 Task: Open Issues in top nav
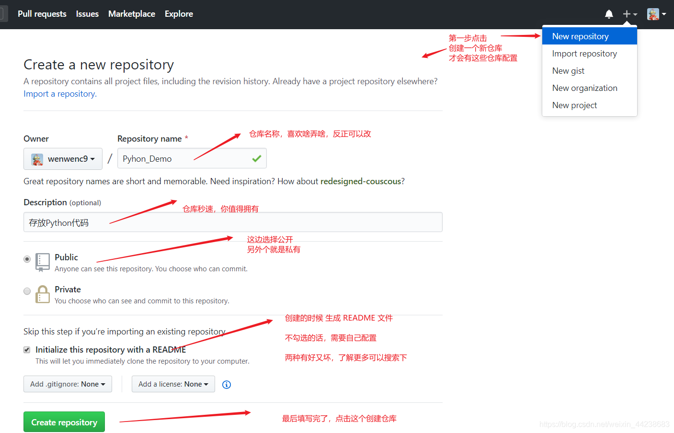click(87, 14)
